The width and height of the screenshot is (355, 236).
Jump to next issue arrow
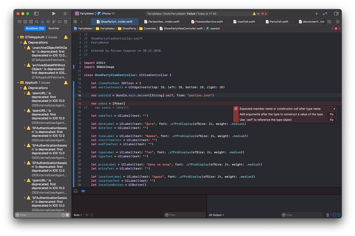339,28
